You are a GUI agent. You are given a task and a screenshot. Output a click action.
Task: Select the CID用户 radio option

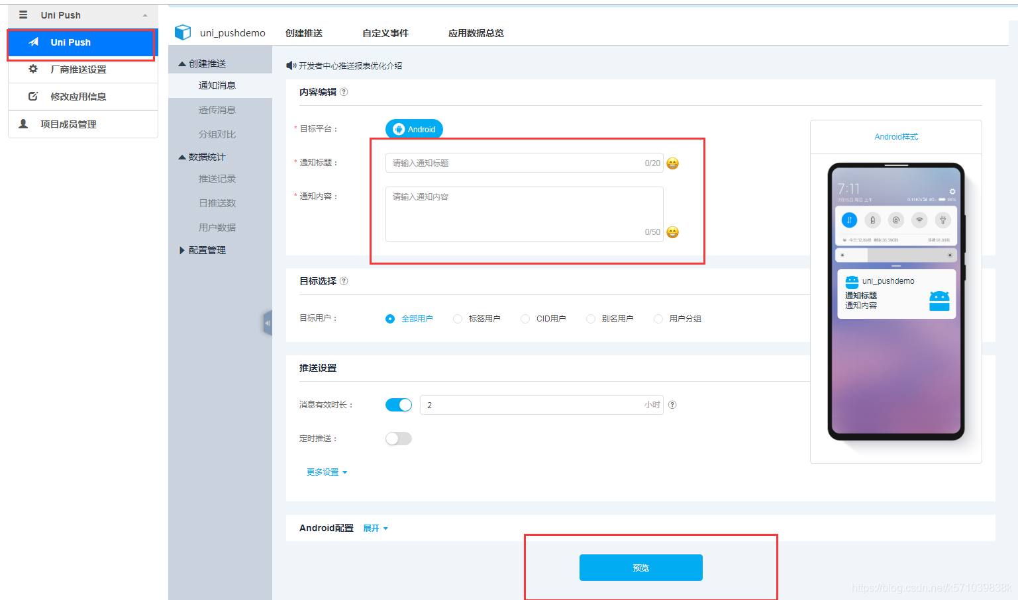point(525,318)
